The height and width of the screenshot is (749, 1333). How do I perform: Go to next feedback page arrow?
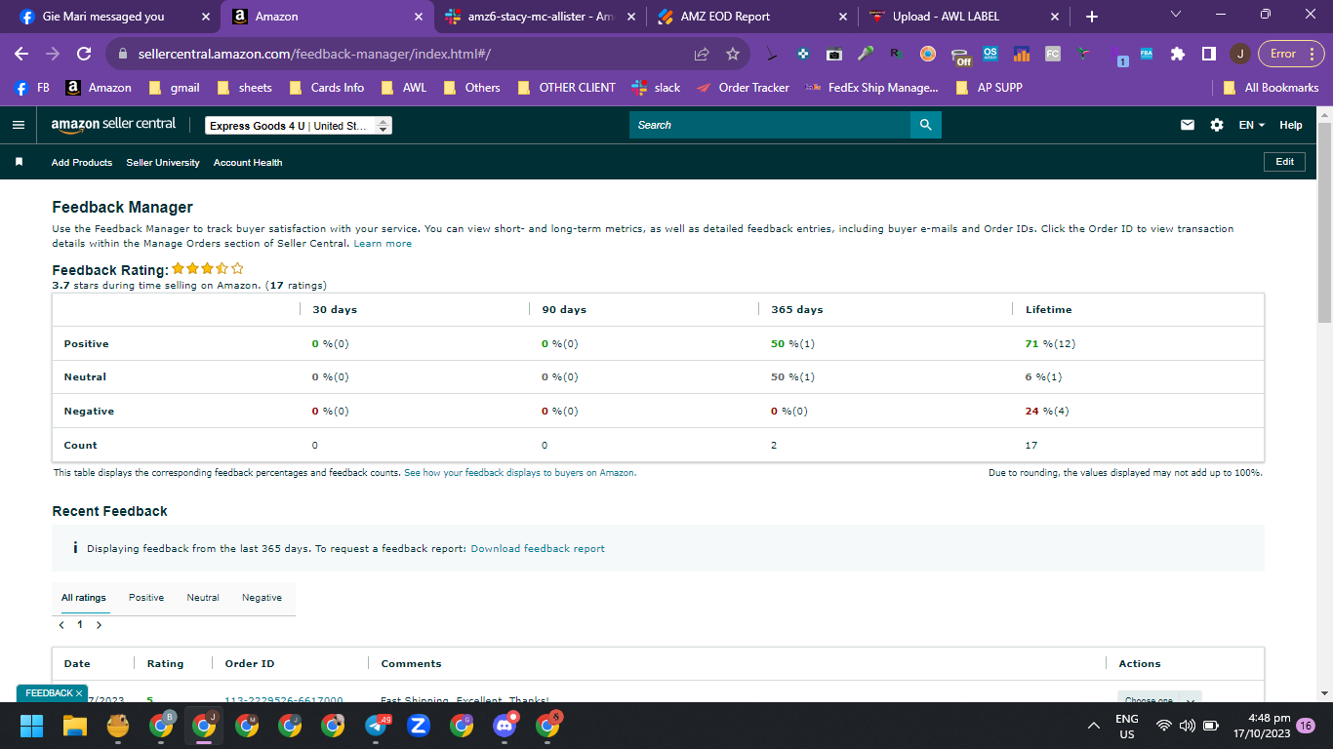[99, 625]
